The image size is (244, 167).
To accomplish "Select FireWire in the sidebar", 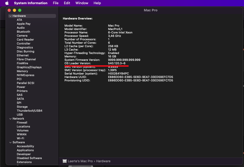I will pyautogui.click(x=22, y=63).
